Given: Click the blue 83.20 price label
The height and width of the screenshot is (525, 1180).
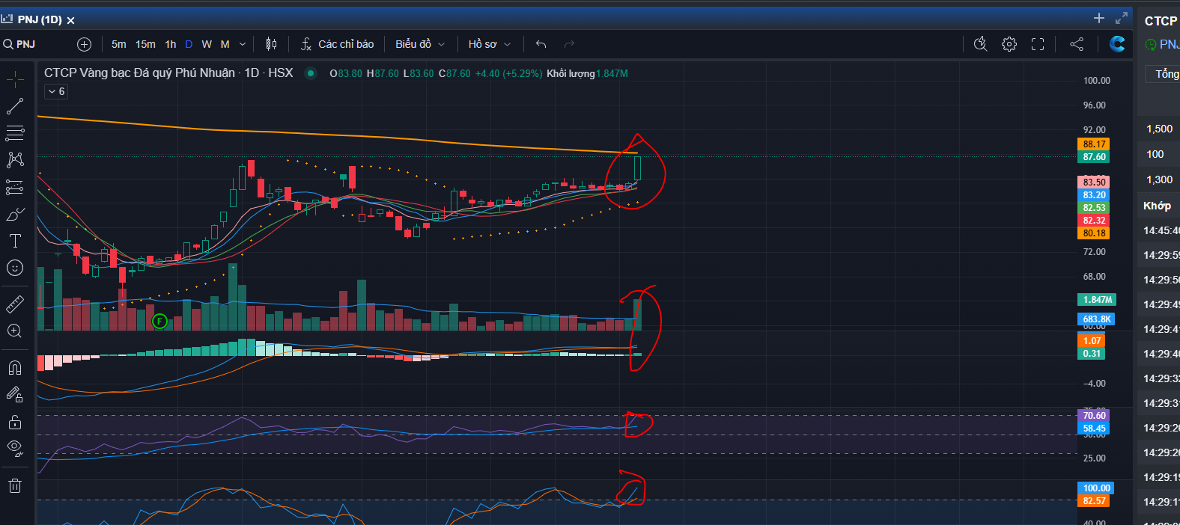Looking at the screenshot, I should pyautogui.click(x=1094, y=195).
